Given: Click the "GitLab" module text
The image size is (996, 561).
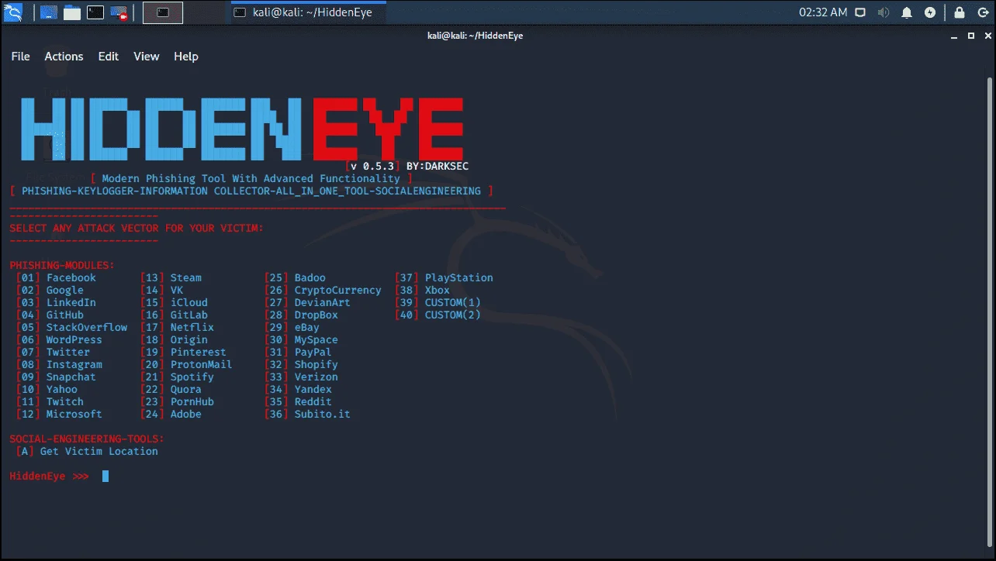Looking at the screenshot, I should pos(189,315).
